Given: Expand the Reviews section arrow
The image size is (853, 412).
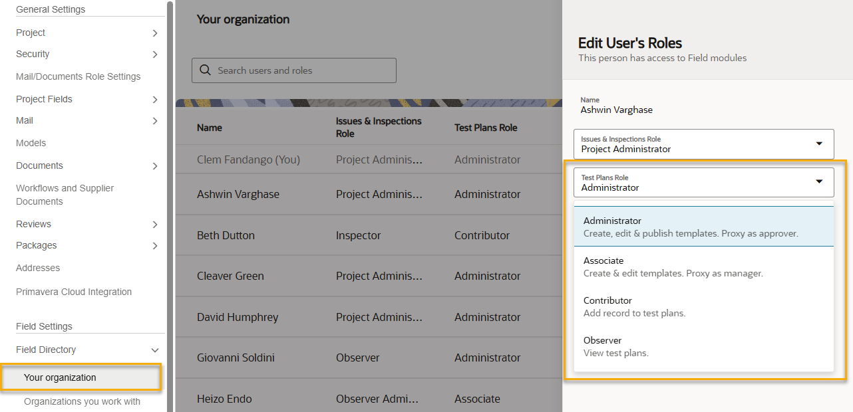Looking at the screenshot, I should 154,225.
